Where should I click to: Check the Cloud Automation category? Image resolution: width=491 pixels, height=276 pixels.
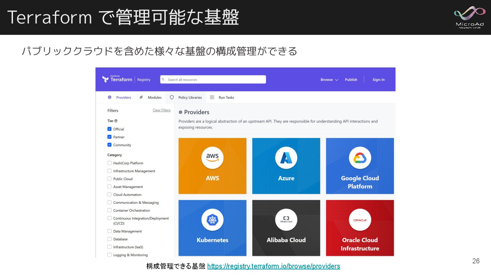pos(109,194)
